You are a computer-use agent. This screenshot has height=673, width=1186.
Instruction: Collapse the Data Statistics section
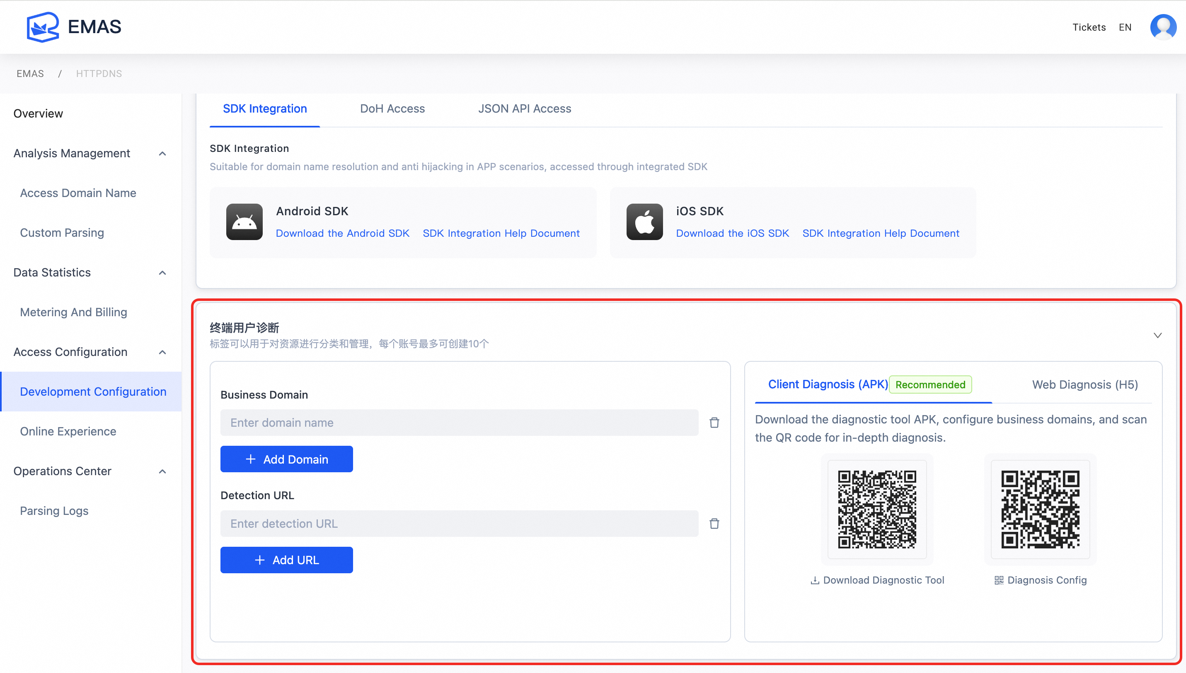coord(162,273)
